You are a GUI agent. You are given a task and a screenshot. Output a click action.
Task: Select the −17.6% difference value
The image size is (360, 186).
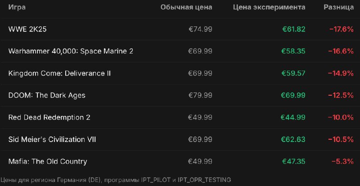pyautogui.click(x=341, y=29)
